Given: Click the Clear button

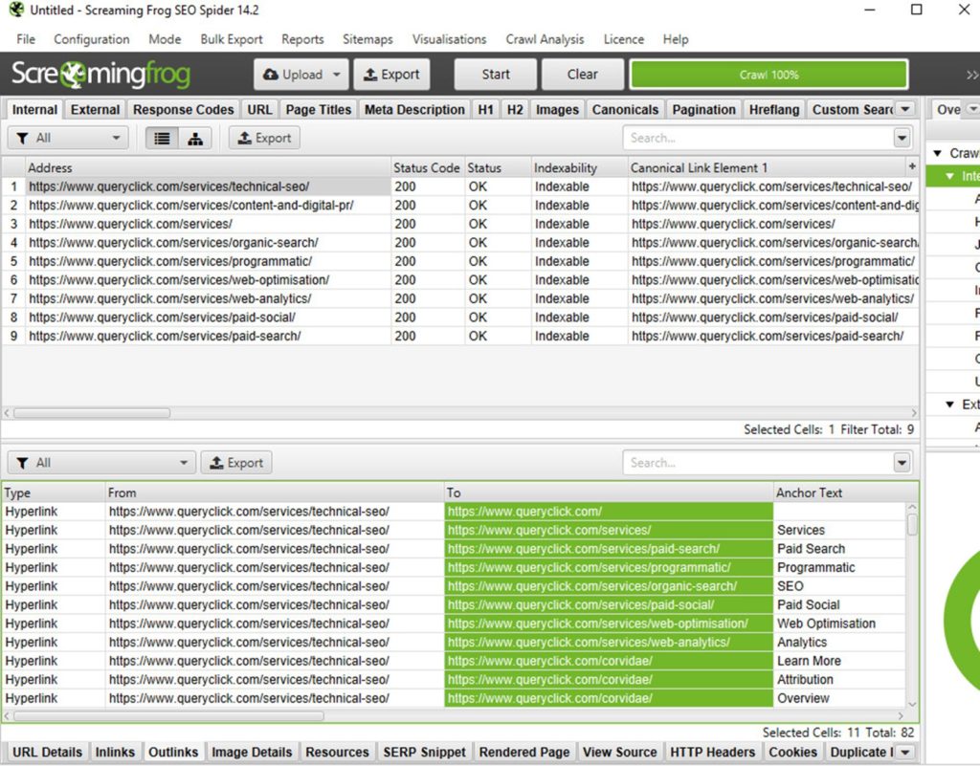Looking at the screenshot, I should pos(583,75).
